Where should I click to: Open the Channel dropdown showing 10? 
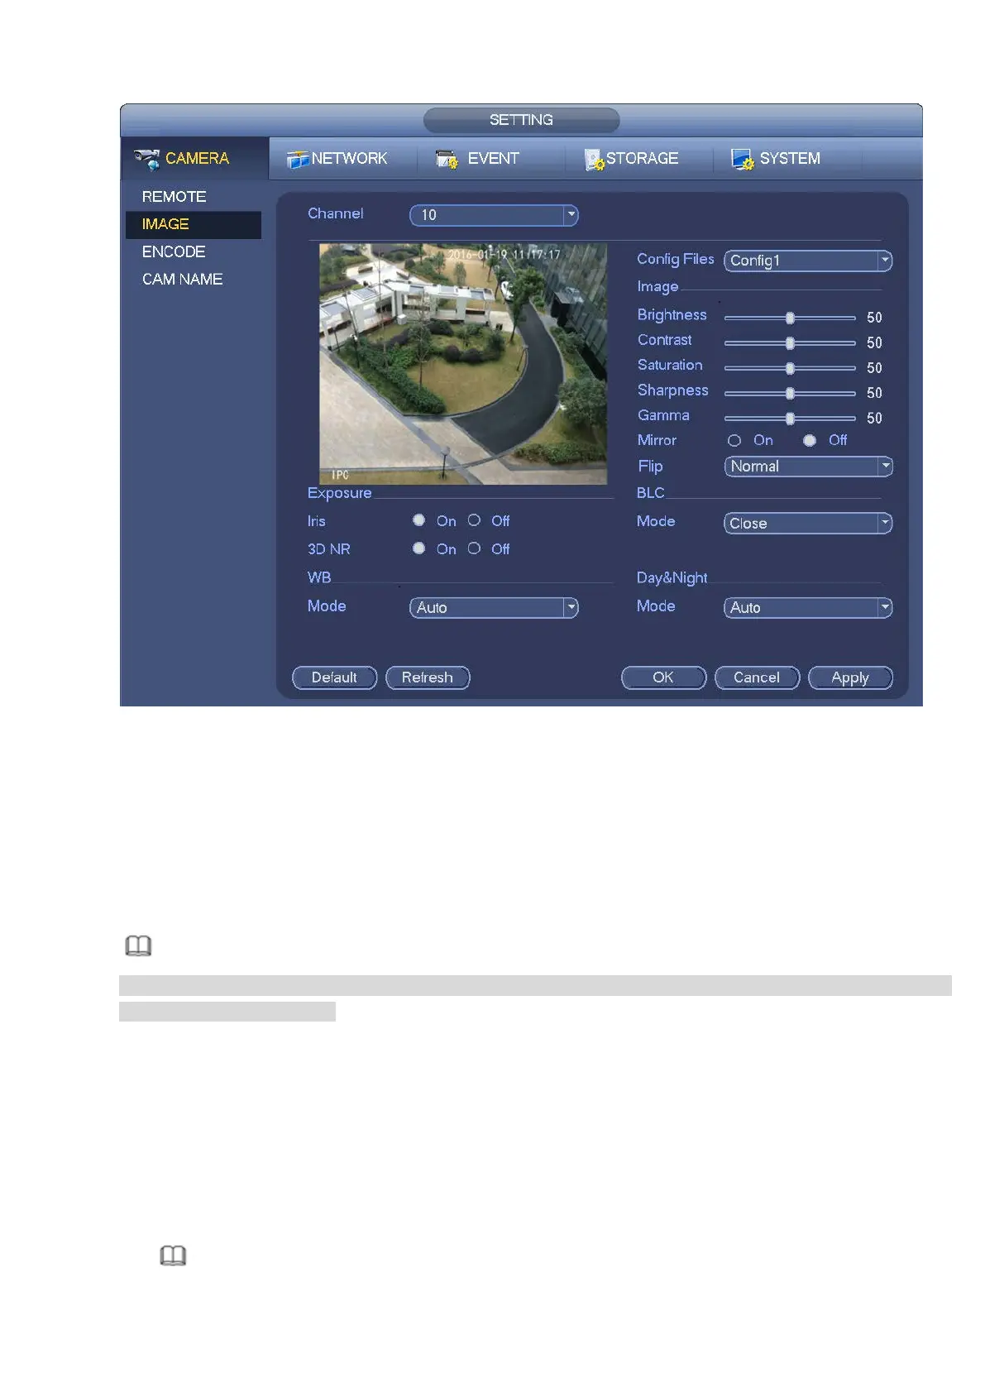coord(494,215)
